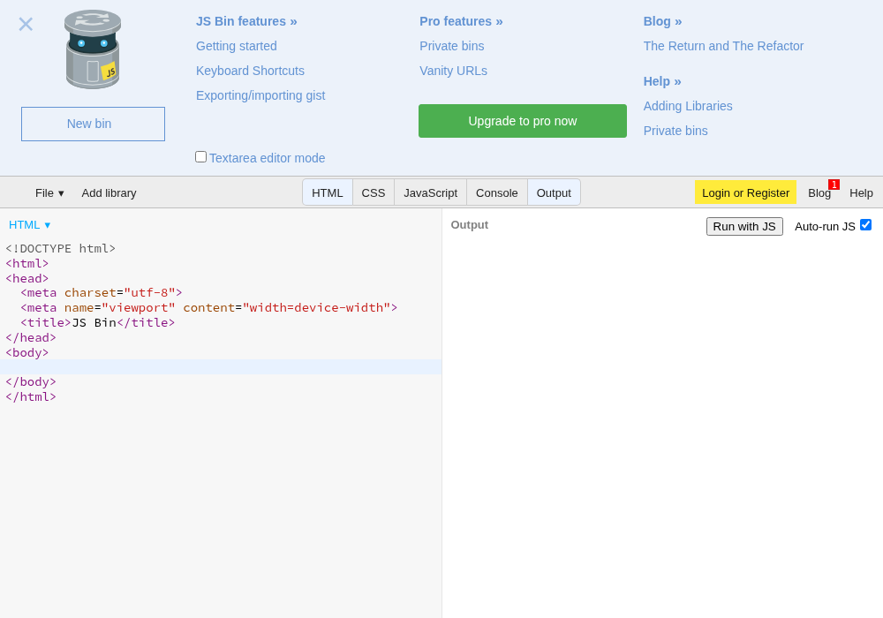This screenshot has height=618, width=883.
Task: Open Exporting/importing gist link
Action: pos(260,95)
